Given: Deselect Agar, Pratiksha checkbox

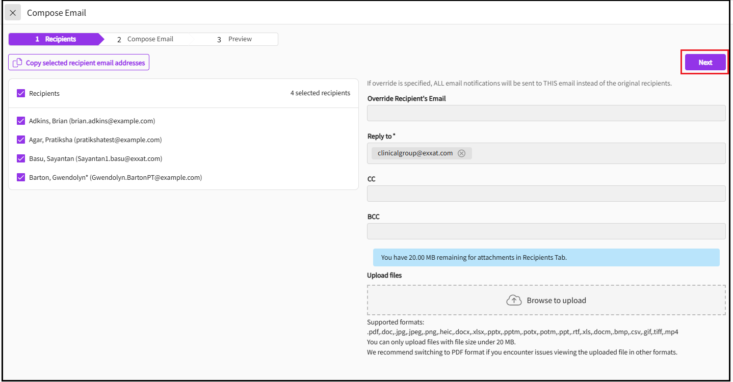Looking at the screenshot, I should [x=21, y=140].
